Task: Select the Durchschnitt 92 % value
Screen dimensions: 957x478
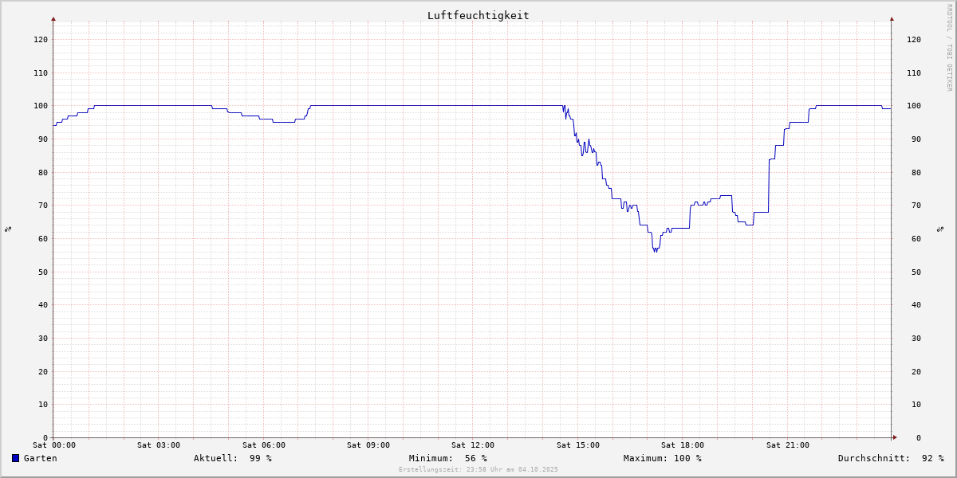Action: coord(890,458)
